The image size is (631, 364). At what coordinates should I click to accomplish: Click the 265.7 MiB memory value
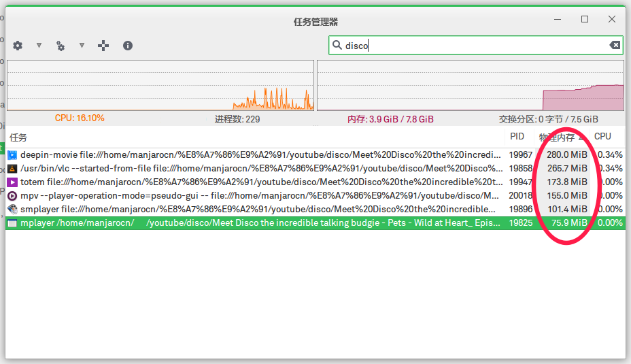coord(567,169)
